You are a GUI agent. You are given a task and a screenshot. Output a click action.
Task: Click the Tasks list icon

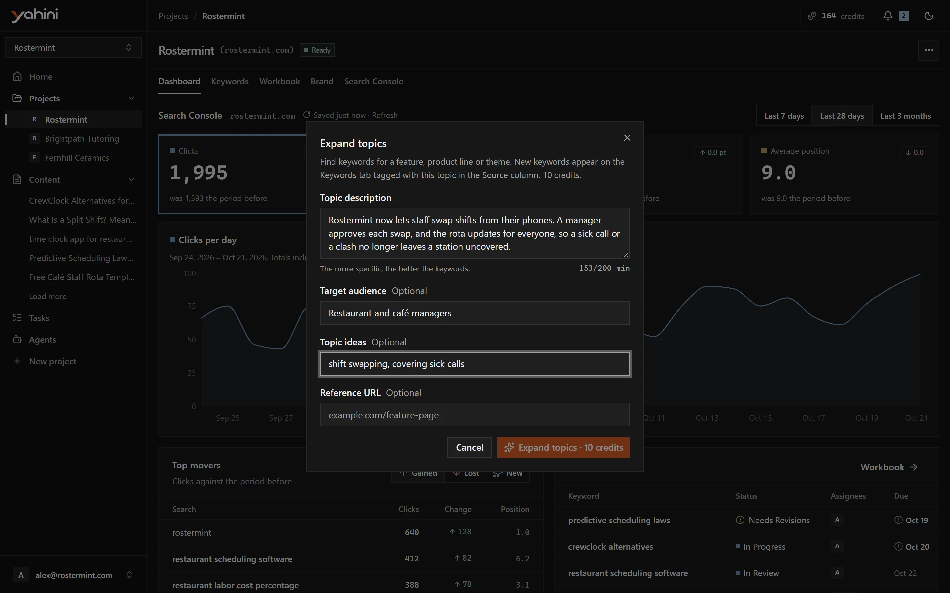point(17,318)
